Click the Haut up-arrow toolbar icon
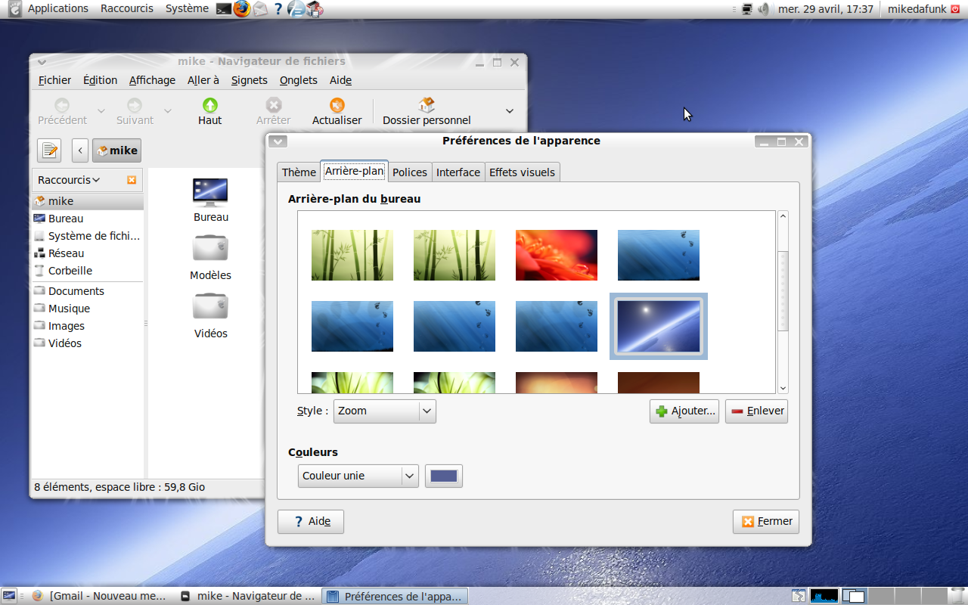Screen dimensions: 968x605 coord(210,105)
